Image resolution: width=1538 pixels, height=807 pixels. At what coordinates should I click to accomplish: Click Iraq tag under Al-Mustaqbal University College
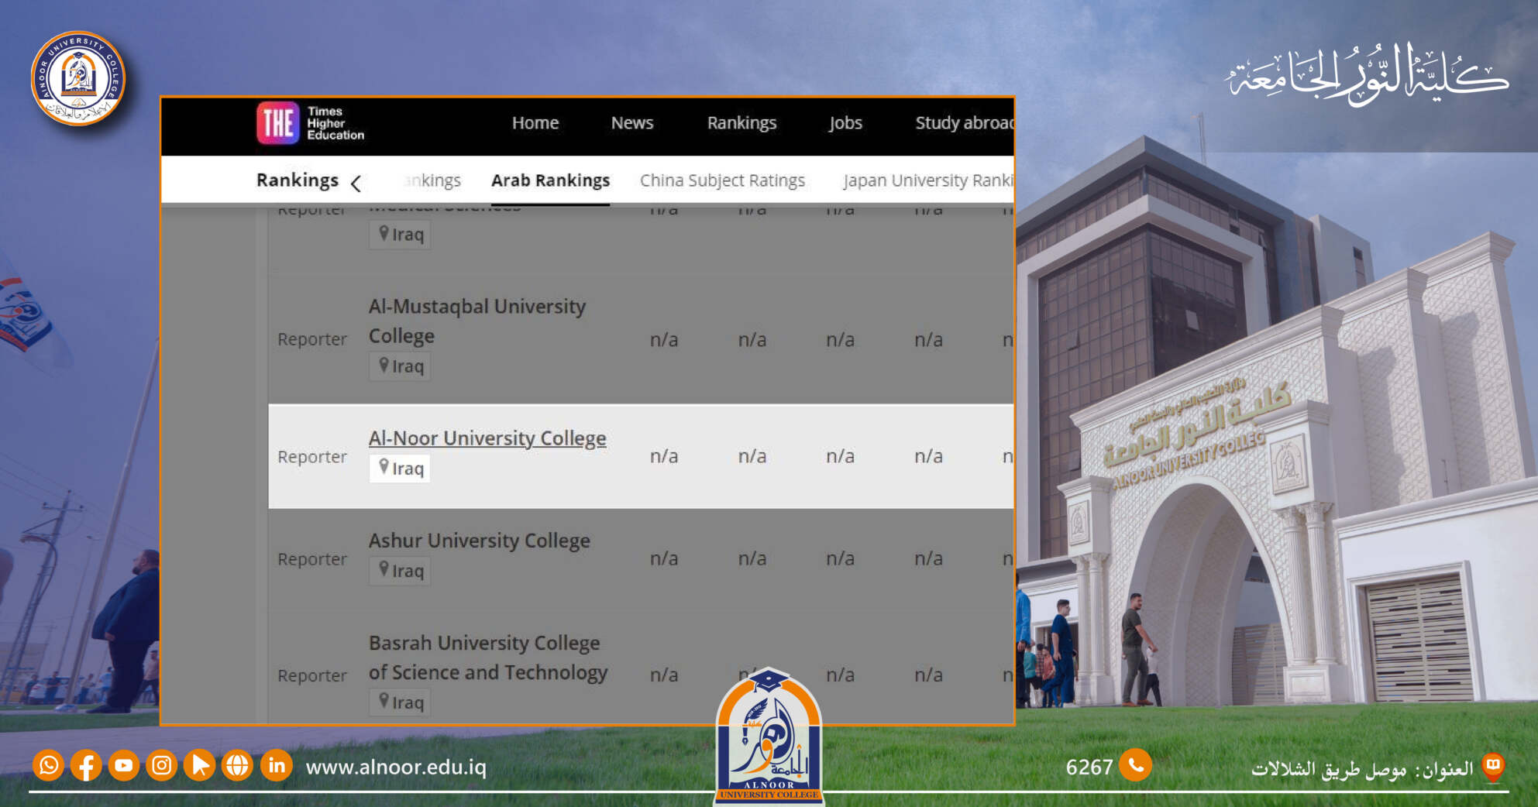(x=400, y=366)
